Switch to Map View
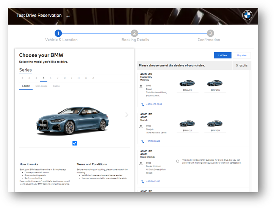 tap(242, 55)
